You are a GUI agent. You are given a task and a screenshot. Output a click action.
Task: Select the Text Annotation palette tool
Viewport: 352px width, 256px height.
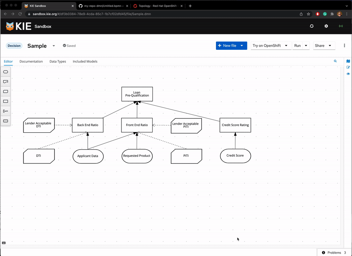[6, 111]
